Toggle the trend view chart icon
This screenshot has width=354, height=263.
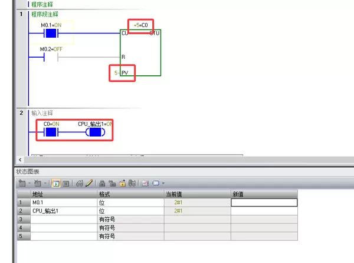[145, 183]
